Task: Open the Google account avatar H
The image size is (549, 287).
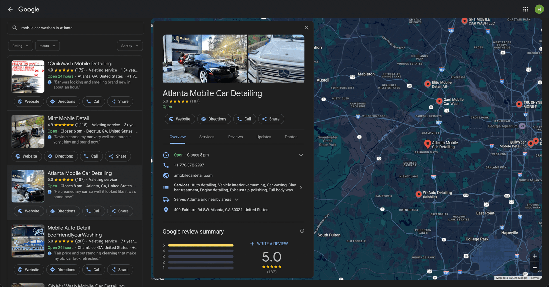Action: (x=539, y=9)
